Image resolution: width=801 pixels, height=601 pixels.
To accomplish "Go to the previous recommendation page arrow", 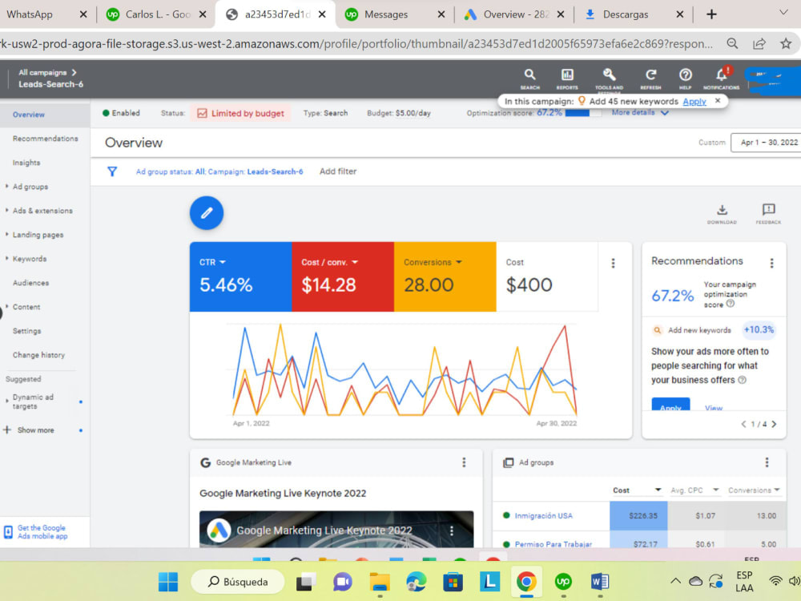I will (744, 424).
